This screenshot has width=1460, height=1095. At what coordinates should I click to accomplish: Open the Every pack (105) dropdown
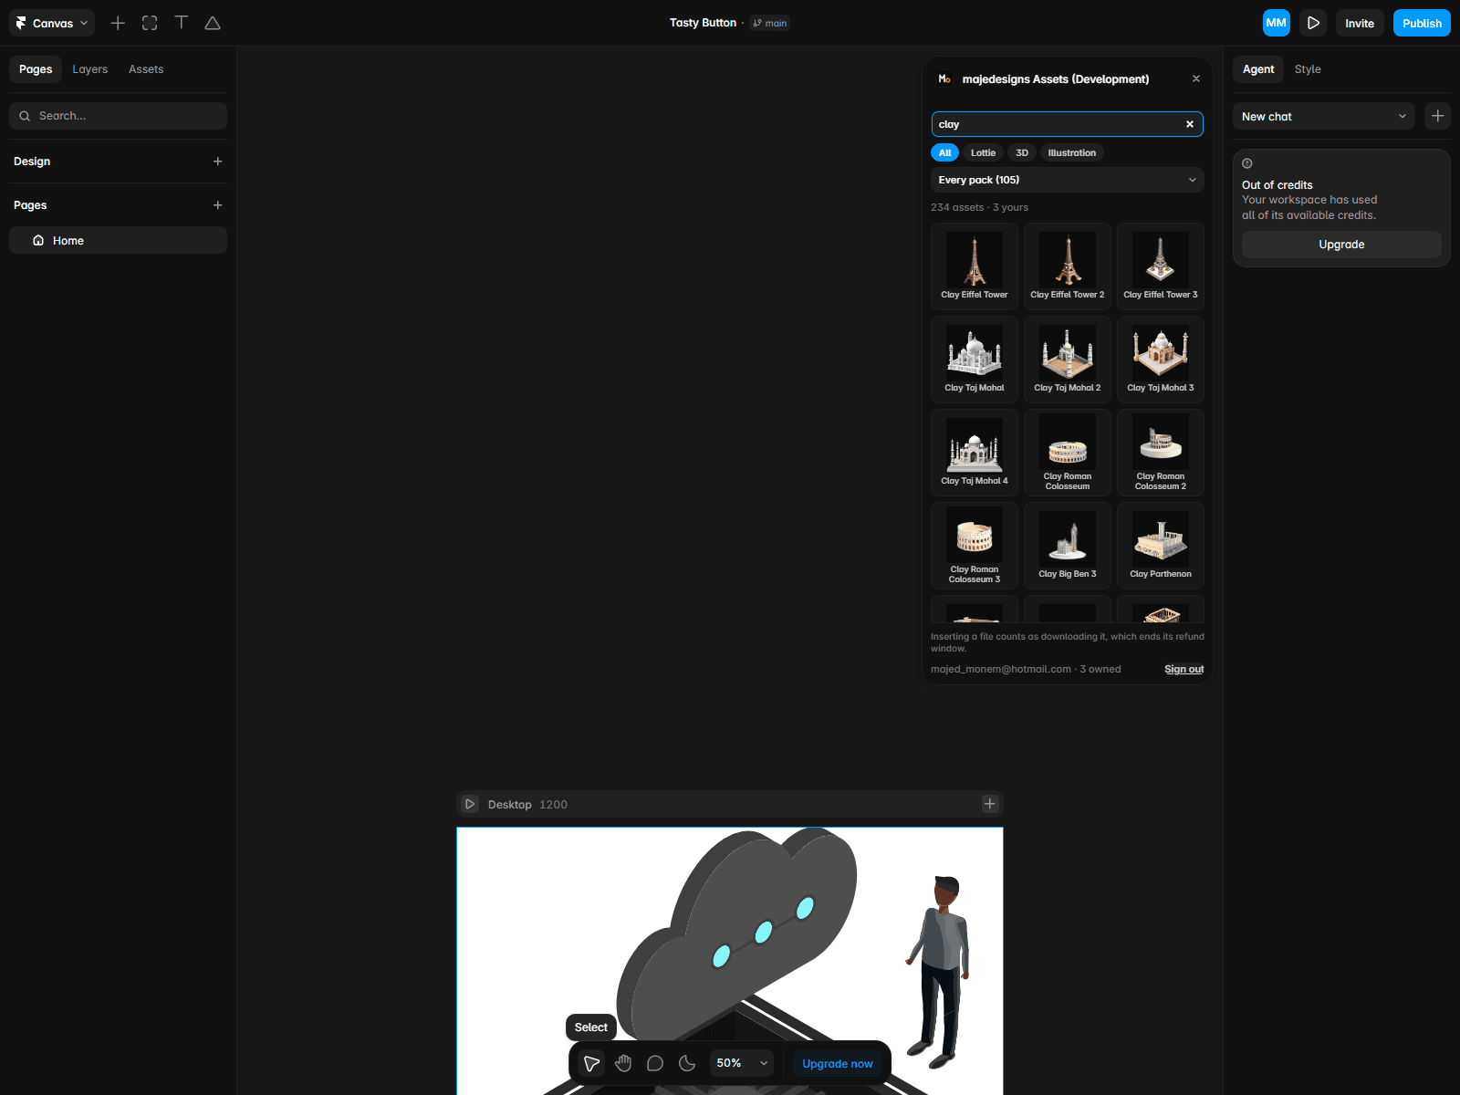click(x=1067, y=180)
